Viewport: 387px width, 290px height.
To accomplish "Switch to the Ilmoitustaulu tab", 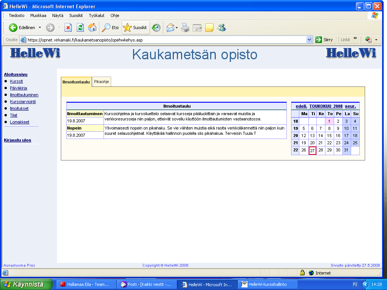I will [x=76, y=82].
